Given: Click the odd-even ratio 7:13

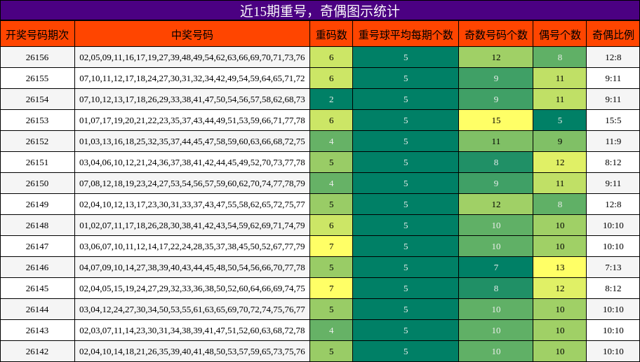Looking at the screenshot, I should (613, 267).
